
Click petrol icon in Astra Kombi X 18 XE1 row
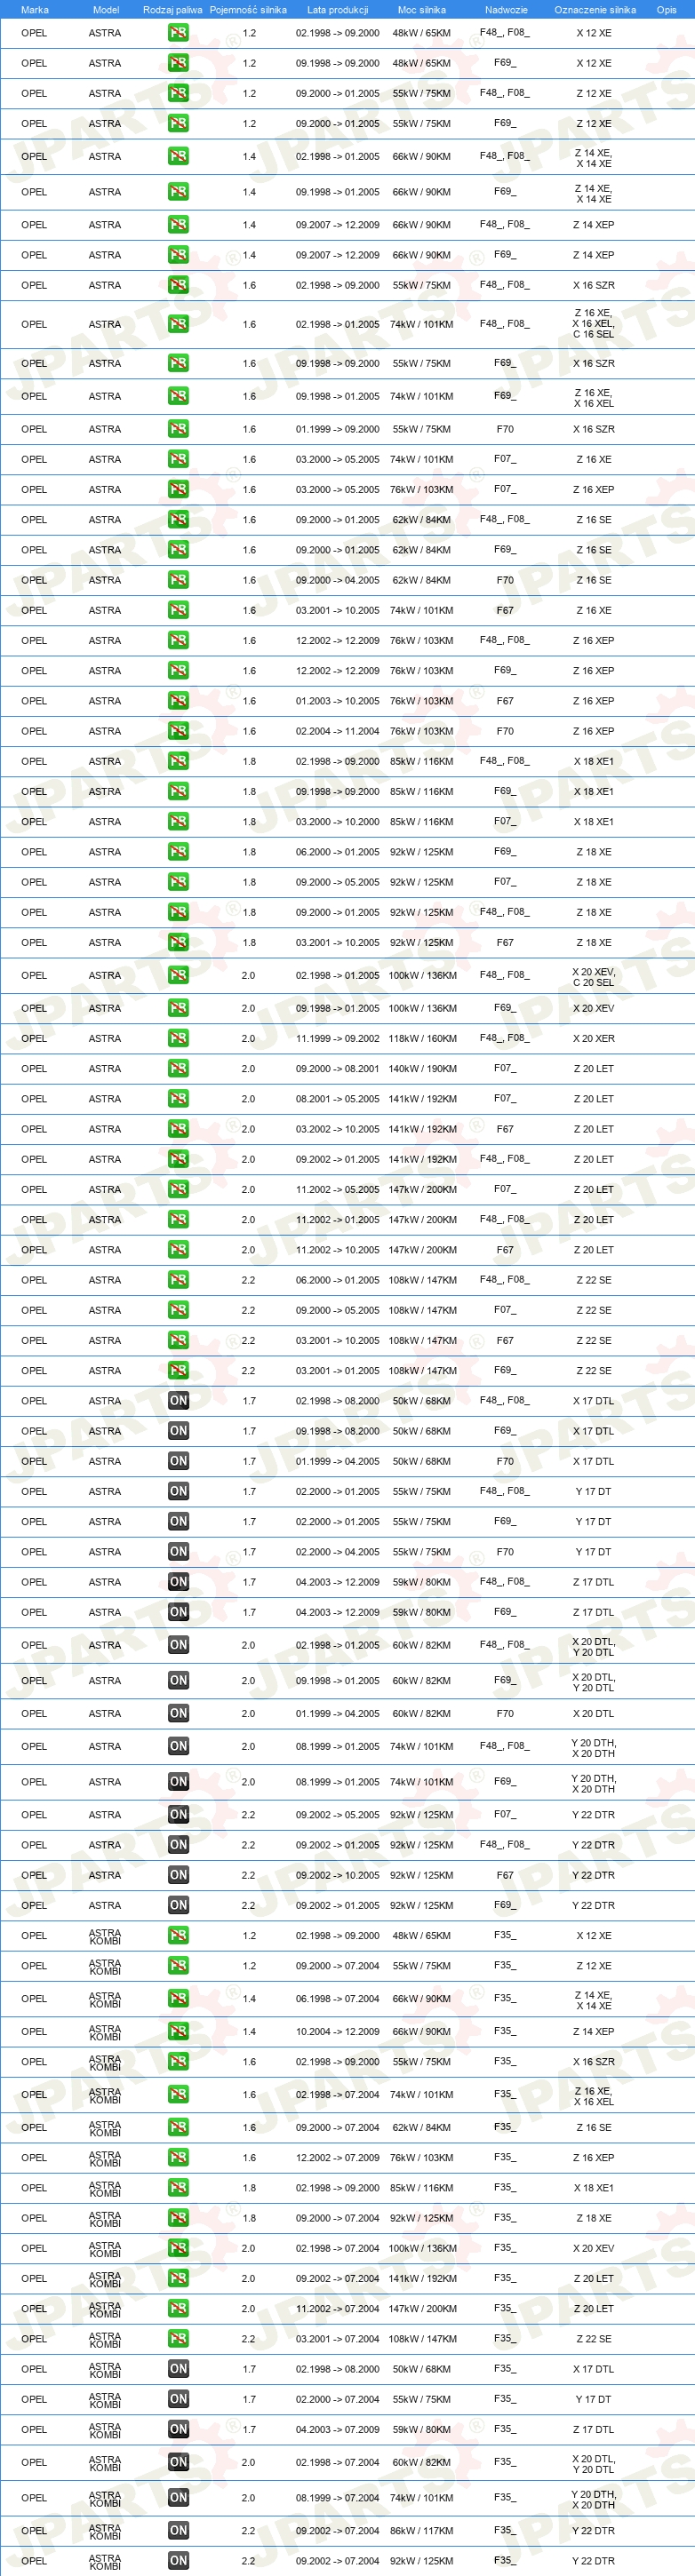click(178, 2188)
